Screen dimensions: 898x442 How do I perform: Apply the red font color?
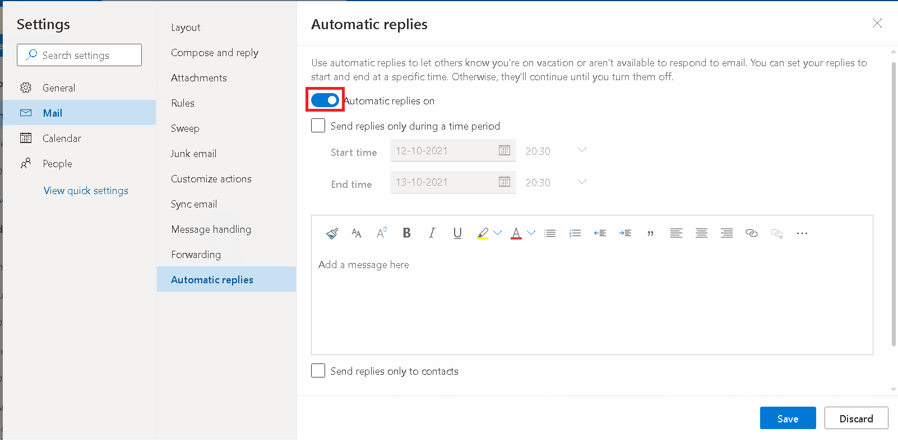click(516, 233)
